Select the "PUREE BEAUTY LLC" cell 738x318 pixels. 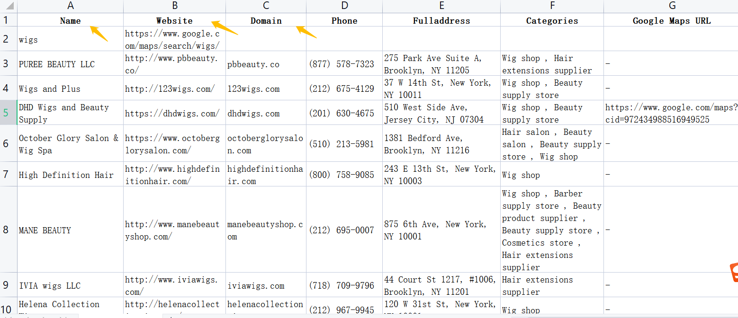71,63
